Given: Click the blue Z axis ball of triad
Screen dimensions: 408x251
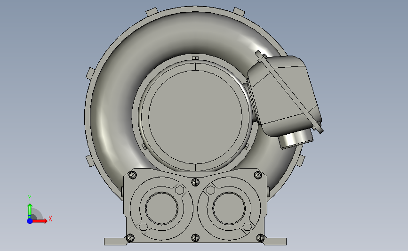Looking at the screenshot, I should click(30, 221).
